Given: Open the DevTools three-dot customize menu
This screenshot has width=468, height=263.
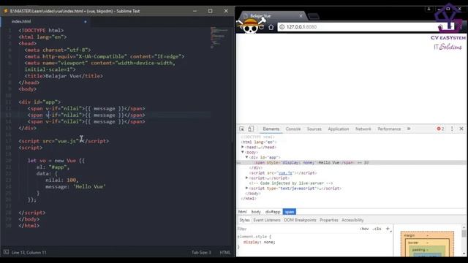Looking at the screenshot, I should point(452,129).
